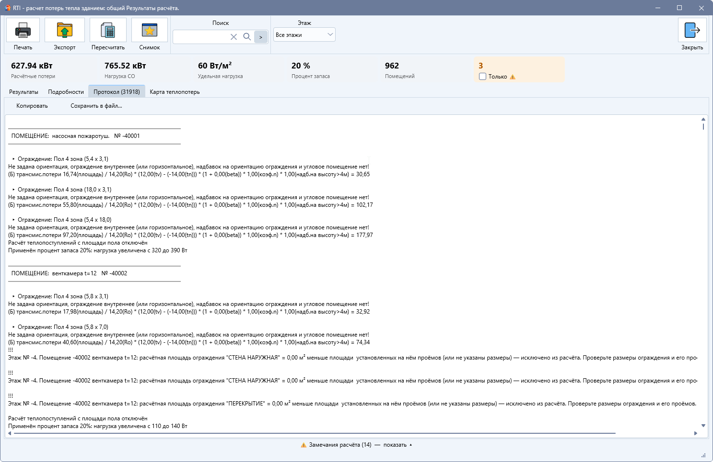This screenshot has width=713, height=462.
Task: Click the '60 Вт/м²' specific load value
Action: coord(215,66)
